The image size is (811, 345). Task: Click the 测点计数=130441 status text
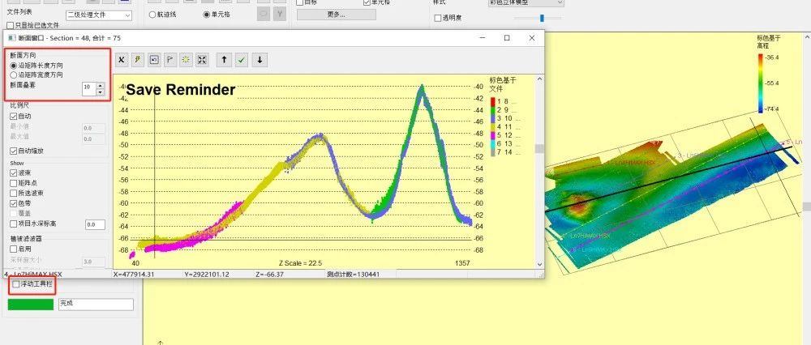tap(353, 275)
